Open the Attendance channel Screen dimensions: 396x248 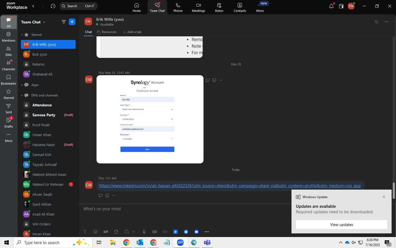[x=48, y=105]
